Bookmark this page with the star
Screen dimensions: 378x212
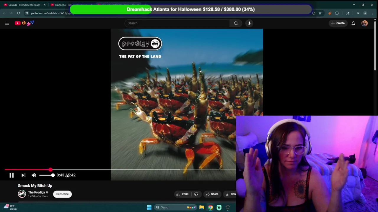[320, 13]
